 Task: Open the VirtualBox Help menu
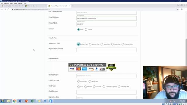[x=25, y=3]
